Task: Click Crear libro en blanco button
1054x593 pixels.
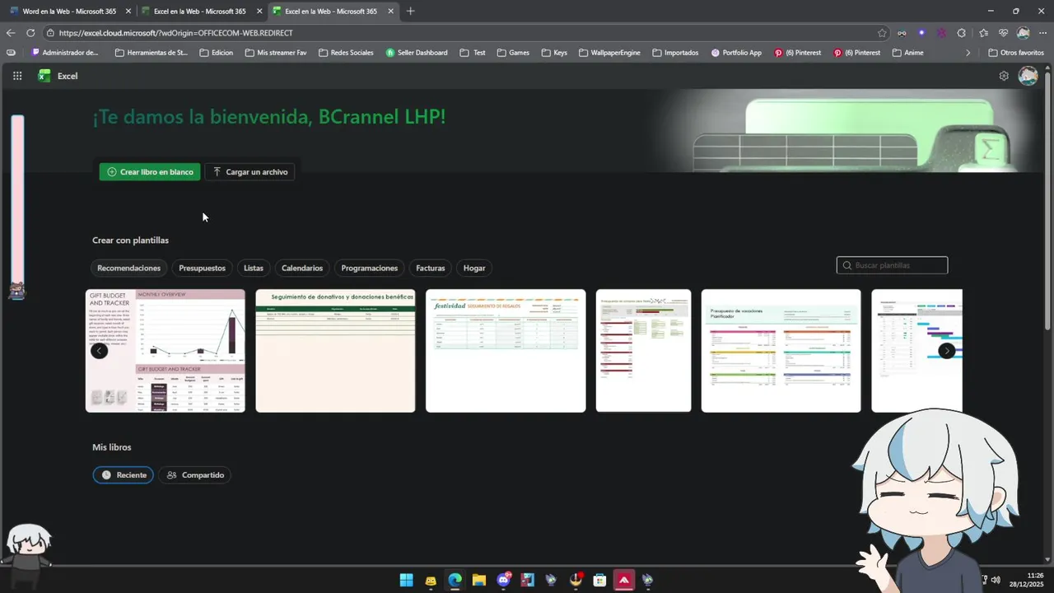Action: coord(150,172)
